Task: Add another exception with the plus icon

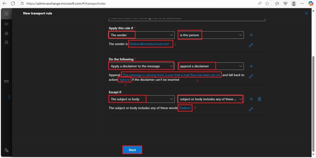Action: pos(251,99)
